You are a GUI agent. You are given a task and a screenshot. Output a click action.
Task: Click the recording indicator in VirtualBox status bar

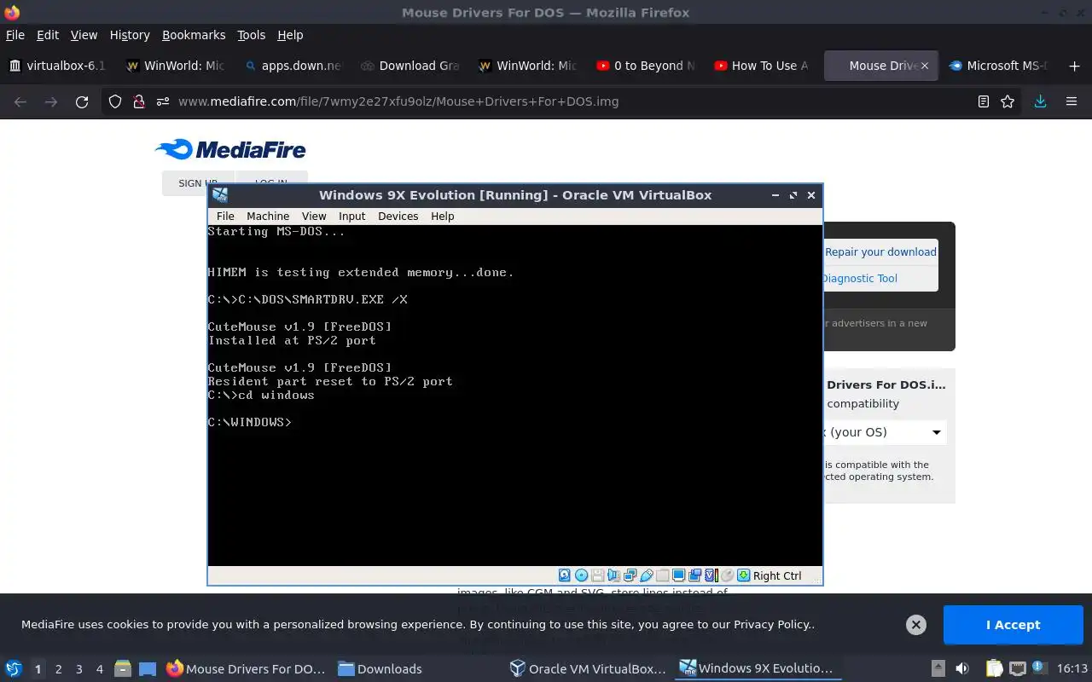click(694, 575)
